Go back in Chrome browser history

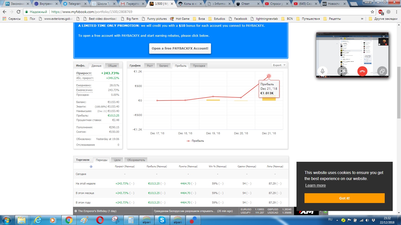pos(5,12)
